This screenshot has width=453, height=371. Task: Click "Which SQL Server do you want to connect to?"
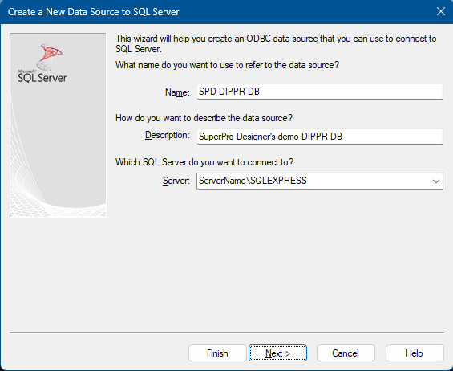point(204,162)
